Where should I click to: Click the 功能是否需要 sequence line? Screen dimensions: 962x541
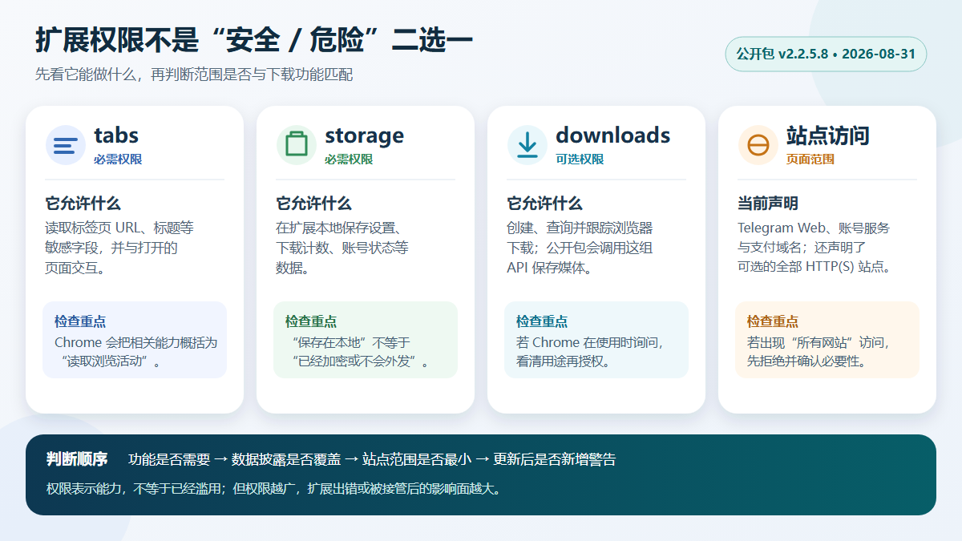(x=372, y=460)
